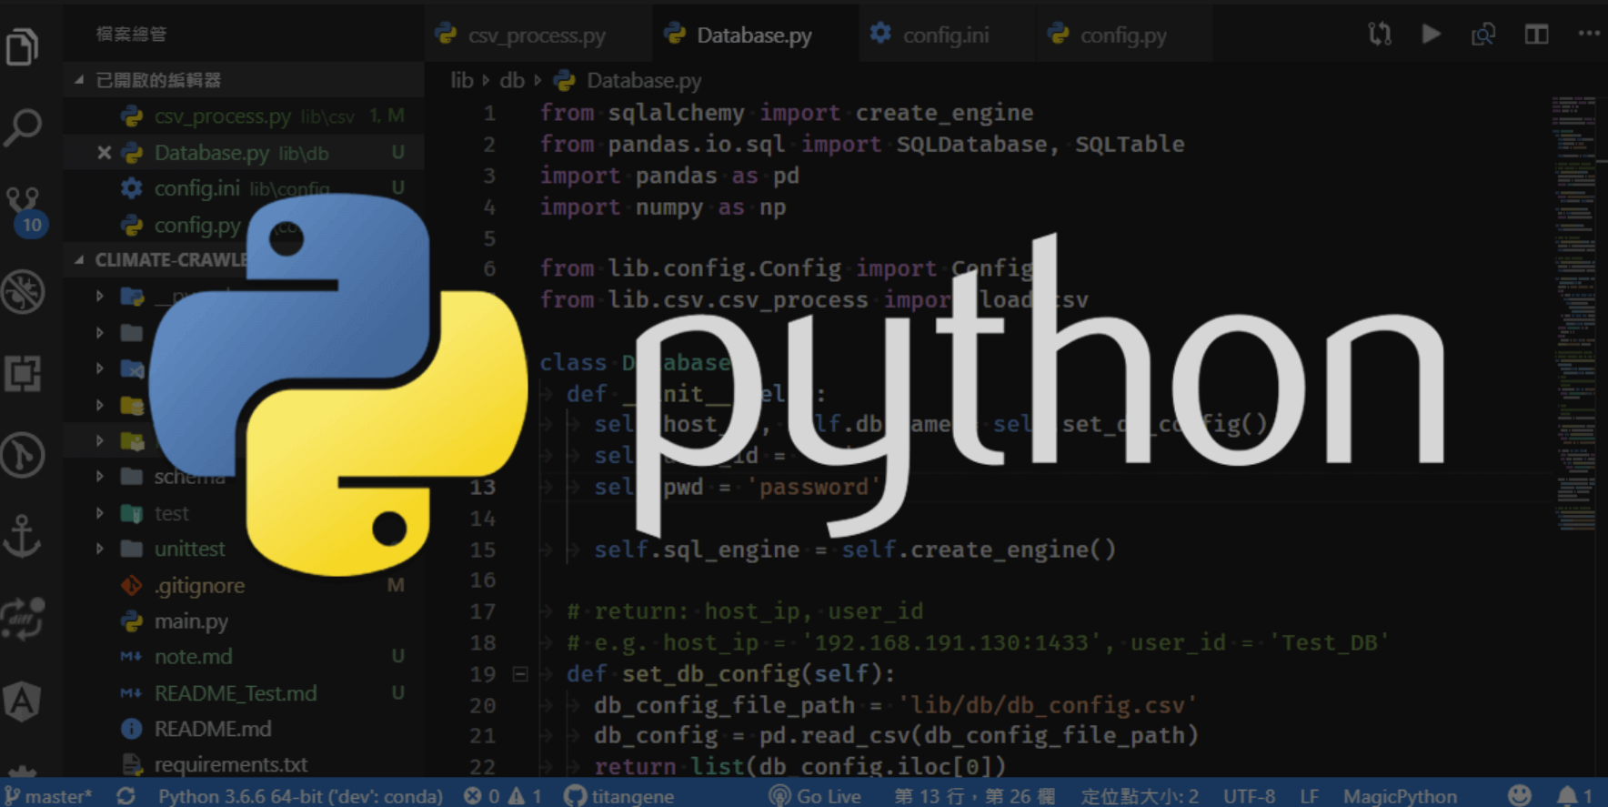Image resolution: width=1608 pixels, height=807 pixels.
Task: Open the Docker anchor icon view
Action: pos(23,536)
